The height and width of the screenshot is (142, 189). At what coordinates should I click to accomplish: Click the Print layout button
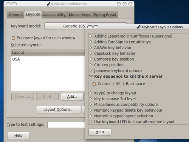pyautogui.click(x=47, y=97)
